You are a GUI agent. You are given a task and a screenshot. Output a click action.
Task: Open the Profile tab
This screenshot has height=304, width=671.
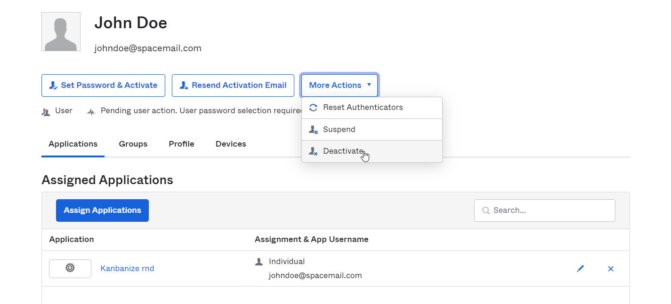(x=181, y=144)
